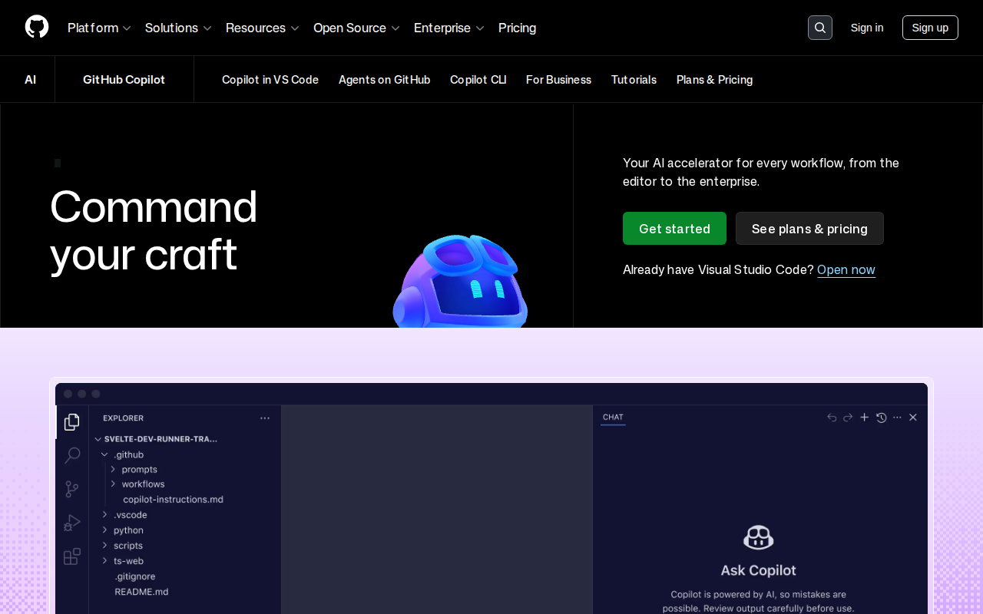Click the green Get started button

point(674,229)
